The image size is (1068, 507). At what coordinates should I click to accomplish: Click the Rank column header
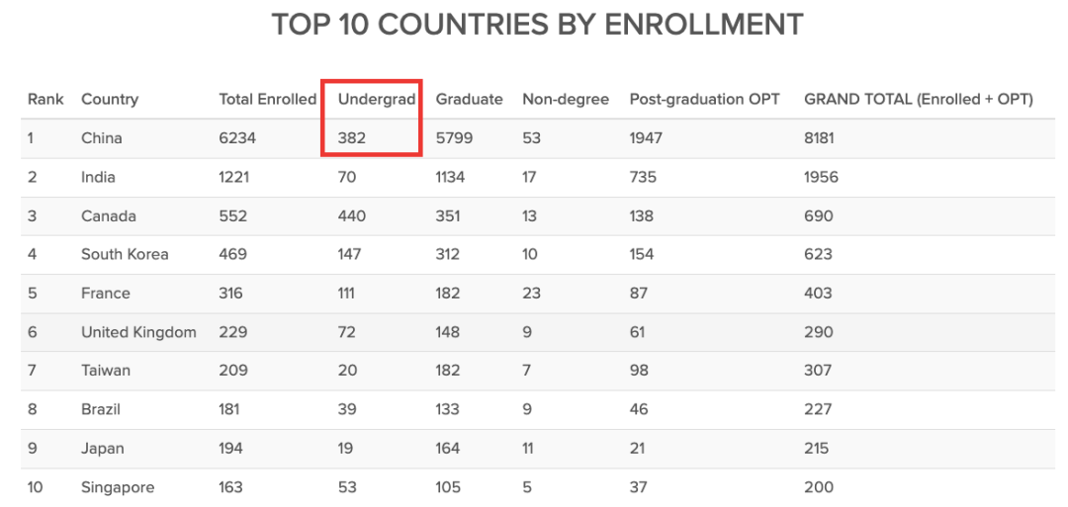coord(45,100)
